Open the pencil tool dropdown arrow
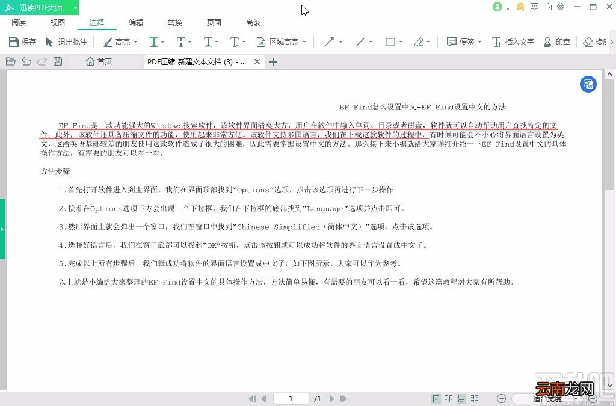Screen dimensions: 616x406 [x=428, y=42]
